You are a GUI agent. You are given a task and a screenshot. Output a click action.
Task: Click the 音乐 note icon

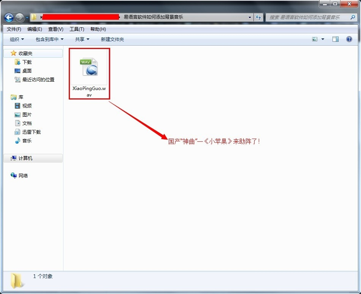(x=17, y=141)
